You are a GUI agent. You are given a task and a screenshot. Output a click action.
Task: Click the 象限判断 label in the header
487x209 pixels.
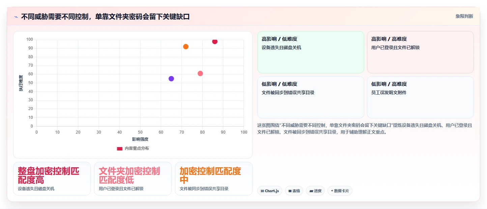(464, 16)
